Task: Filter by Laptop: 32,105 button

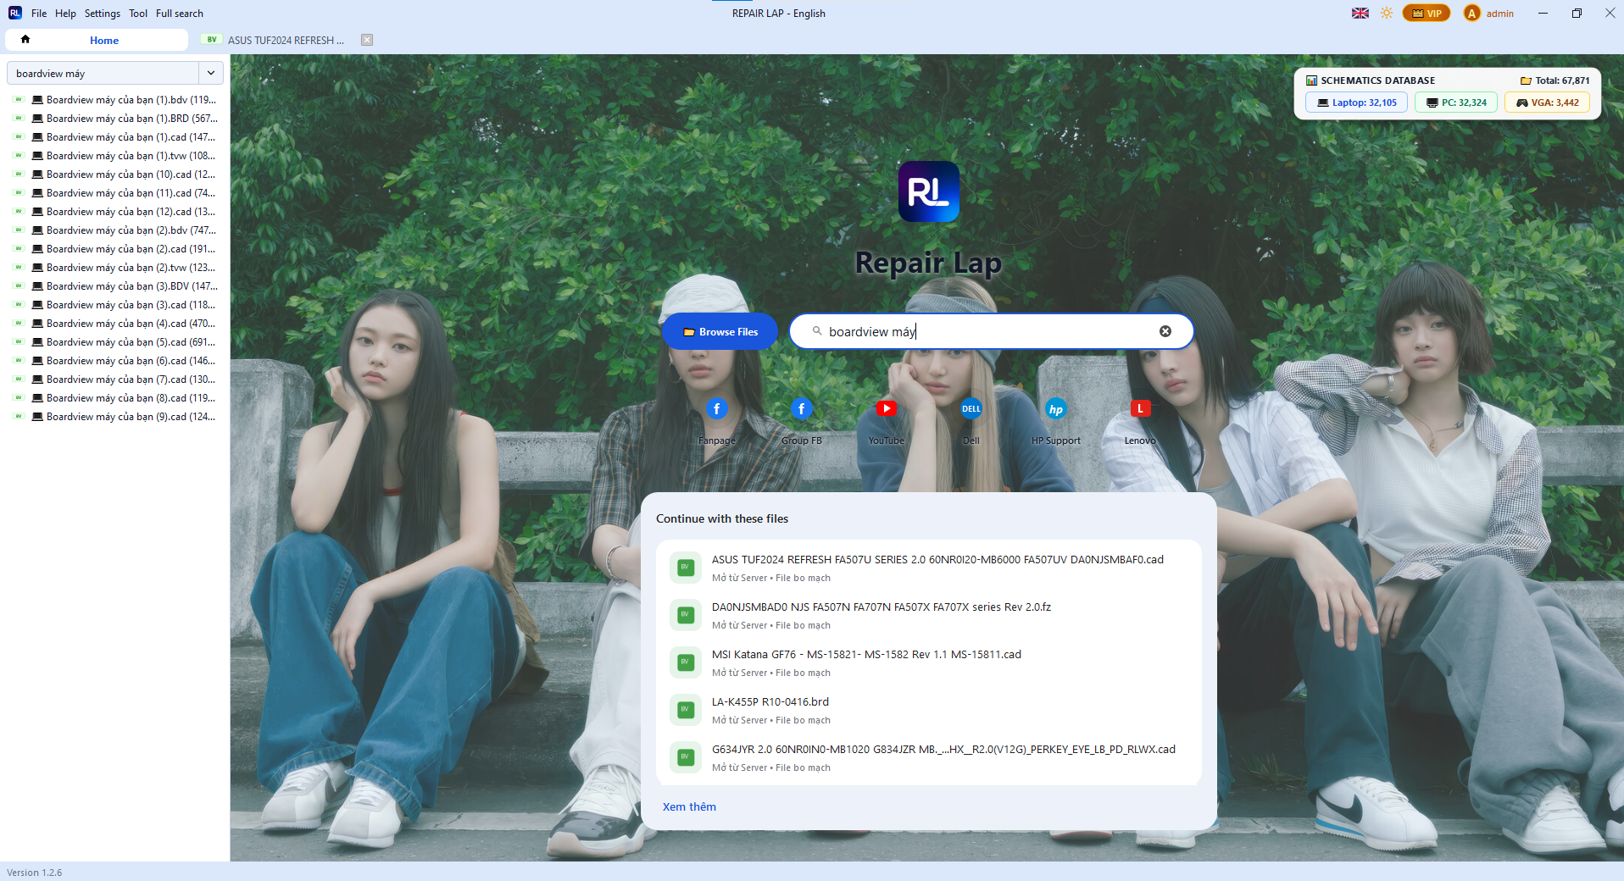Action: (x=1357, y=103)
